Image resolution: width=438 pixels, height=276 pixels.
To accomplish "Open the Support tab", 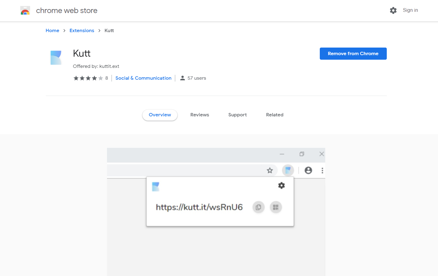I will click(x=237, y=115).
